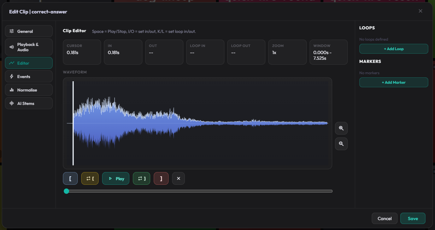Viewport: 435px width, 230px height.
Task: Select the Editor tab
Action: [29, 63]
